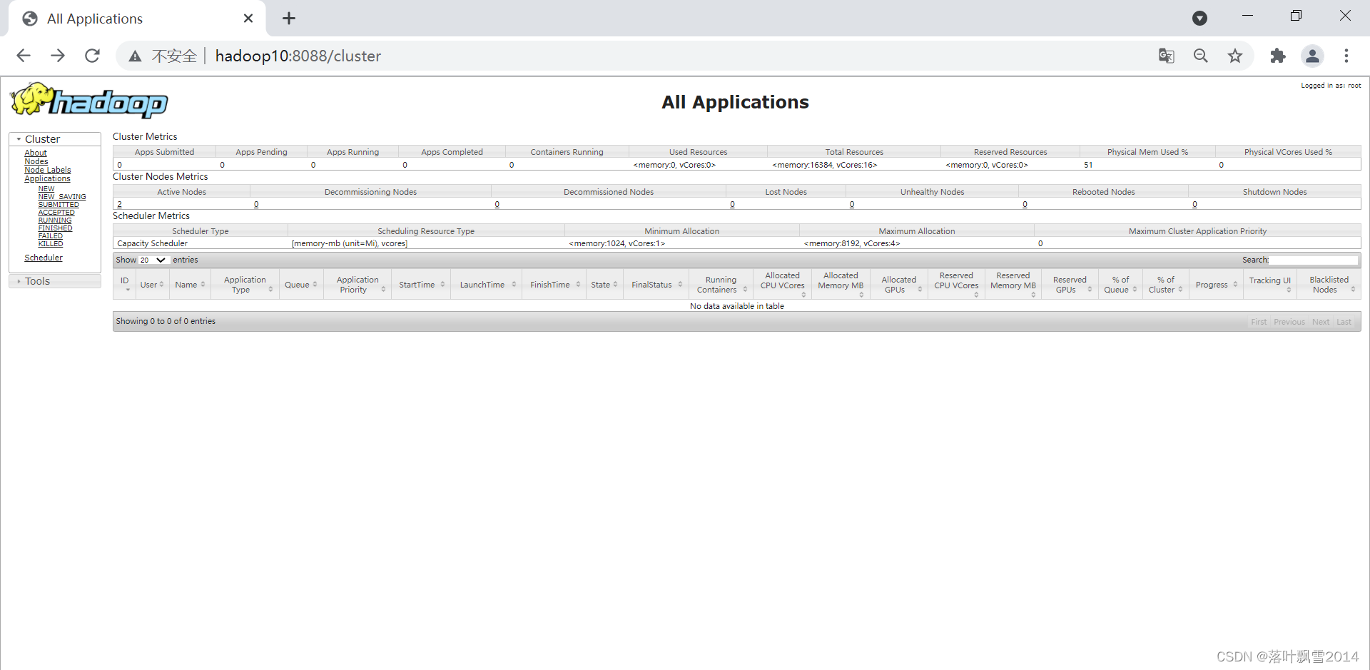Filter applications by ACCEPTED state

click(x=56, y=213)
